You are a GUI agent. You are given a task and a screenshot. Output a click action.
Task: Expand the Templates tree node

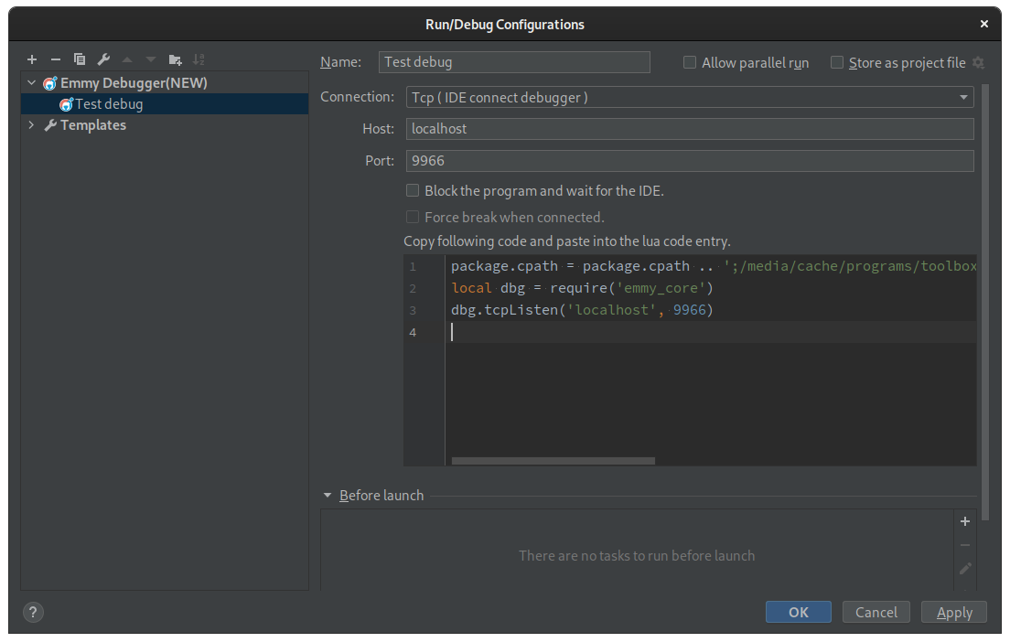click(x=32, y=125)
